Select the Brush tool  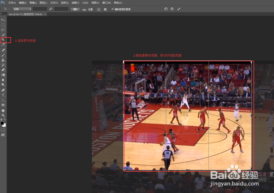3,55
